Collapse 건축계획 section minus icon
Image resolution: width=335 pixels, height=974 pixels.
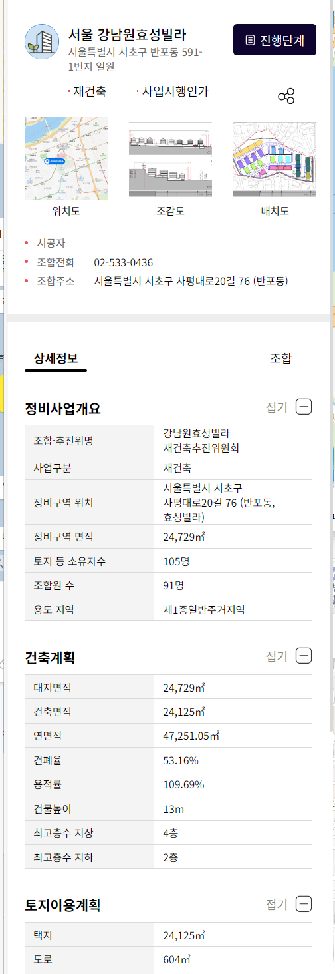coord(304,656)
